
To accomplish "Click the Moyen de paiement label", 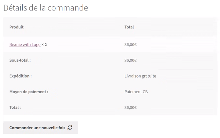I will [29, 92].
